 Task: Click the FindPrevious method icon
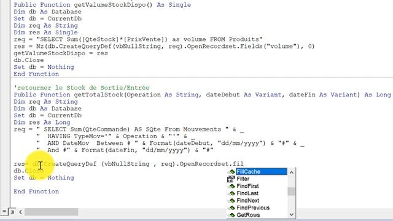coord(232,208)
